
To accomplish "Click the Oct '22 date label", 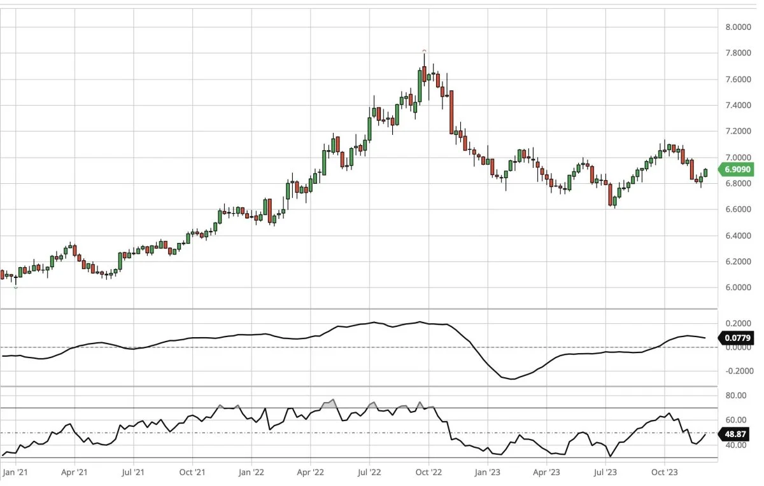I will tap(428, 473).
